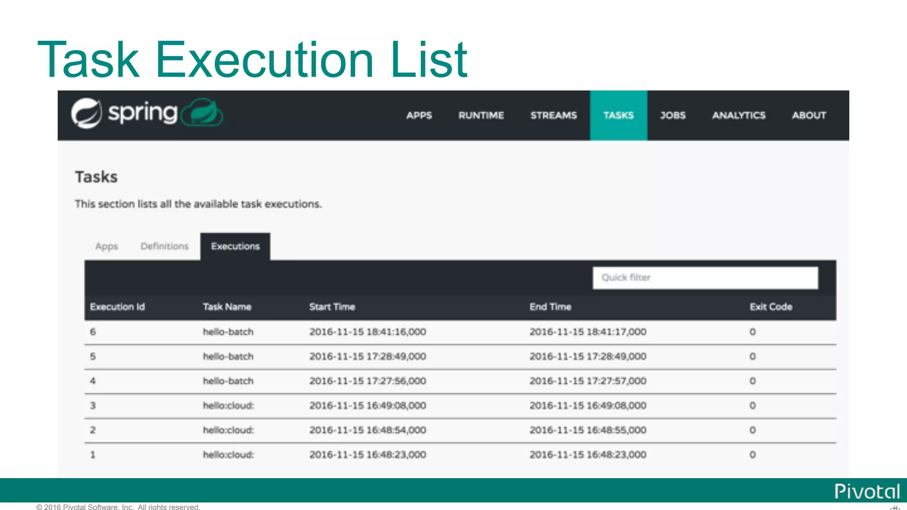Open the APPS navigation menu item
Viewport: 907px width, 510px height.
point(419,116)
